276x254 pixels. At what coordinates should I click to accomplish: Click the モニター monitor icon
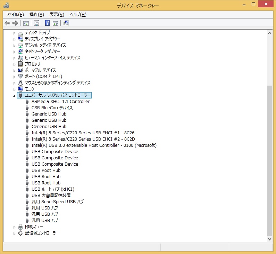pyautogui.click(x=20, y=89)
